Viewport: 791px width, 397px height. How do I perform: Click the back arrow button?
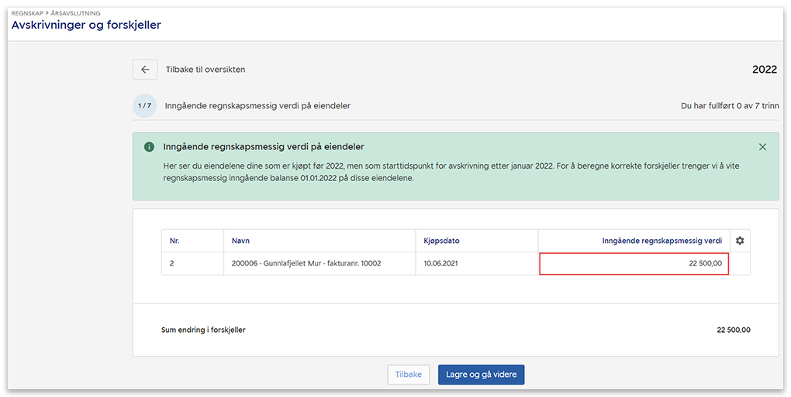point(145,70)
